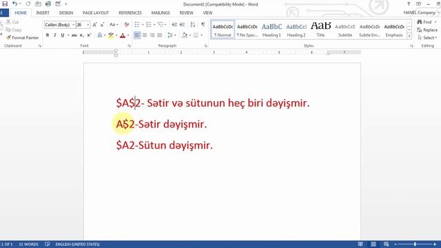Image resolution: width=441 pixels, height=248 pixels.
Task: Justify paragraph text
Action: [x=160, y=35]
